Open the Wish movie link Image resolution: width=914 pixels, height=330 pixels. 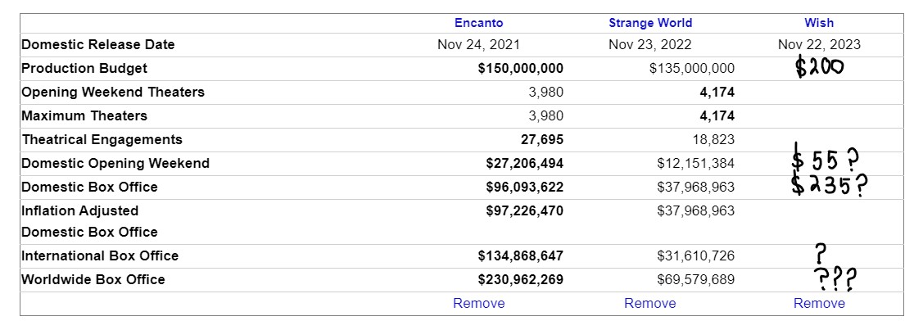pos(819,23)
